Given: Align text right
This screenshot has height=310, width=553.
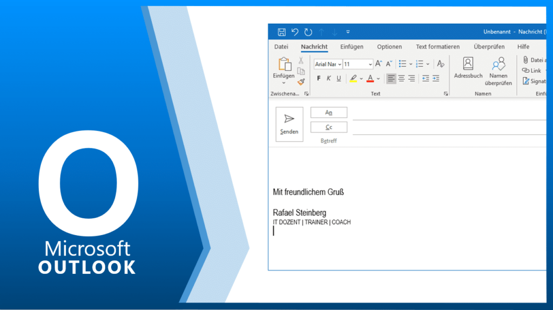Looking at the screenshot, I should (x=412, y=78).
